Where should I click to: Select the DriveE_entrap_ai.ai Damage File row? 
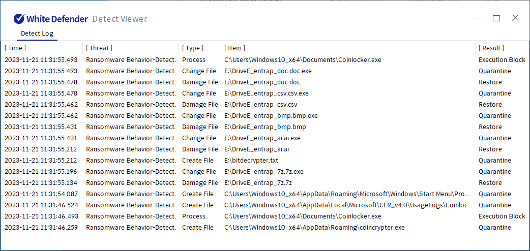tap(265, 149)
